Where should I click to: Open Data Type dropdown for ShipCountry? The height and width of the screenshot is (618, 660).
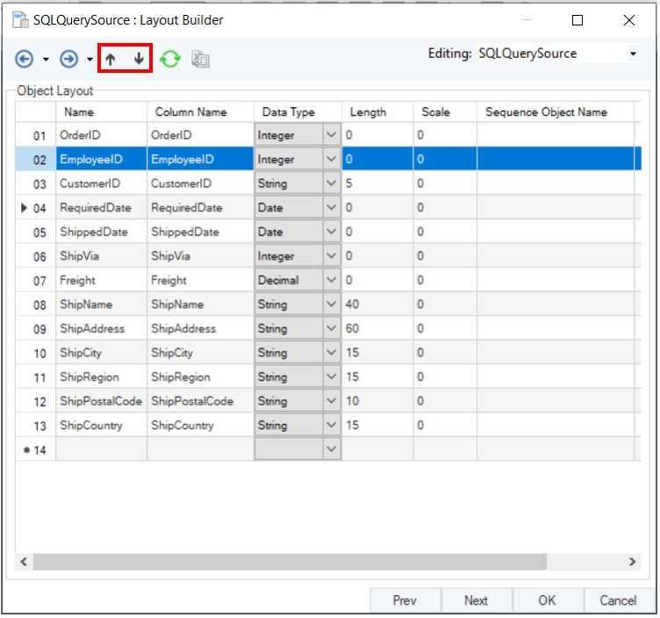pos(331,425)
